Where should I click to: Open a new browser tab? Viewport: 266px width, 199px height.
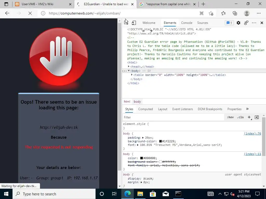(203, 4)
